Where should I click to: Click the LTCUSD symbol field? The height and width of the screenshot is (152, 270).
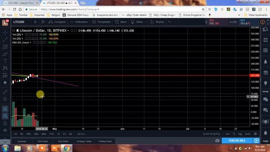19,22
